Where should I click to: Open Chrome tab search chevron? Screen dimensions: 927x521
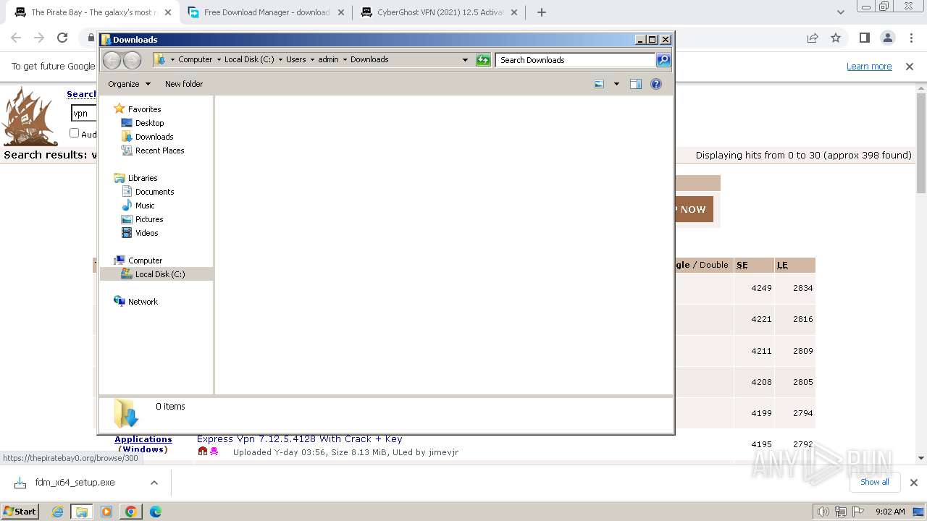click(840, 12)
